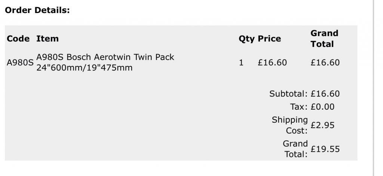Click the Order Details heading

coord(37,10)
